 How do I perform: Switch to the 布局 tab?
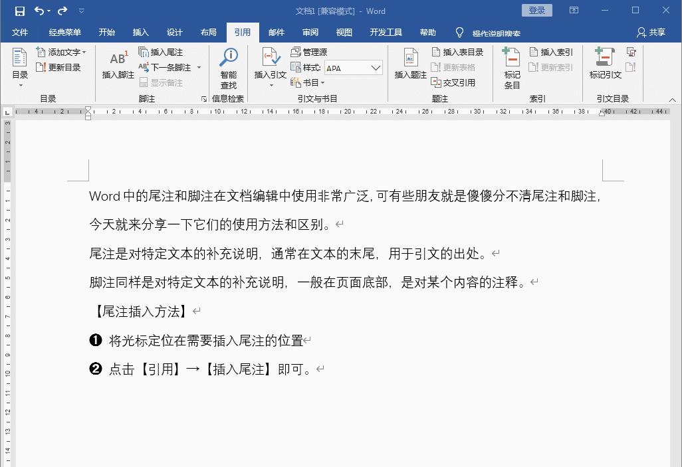pos(208,32)
